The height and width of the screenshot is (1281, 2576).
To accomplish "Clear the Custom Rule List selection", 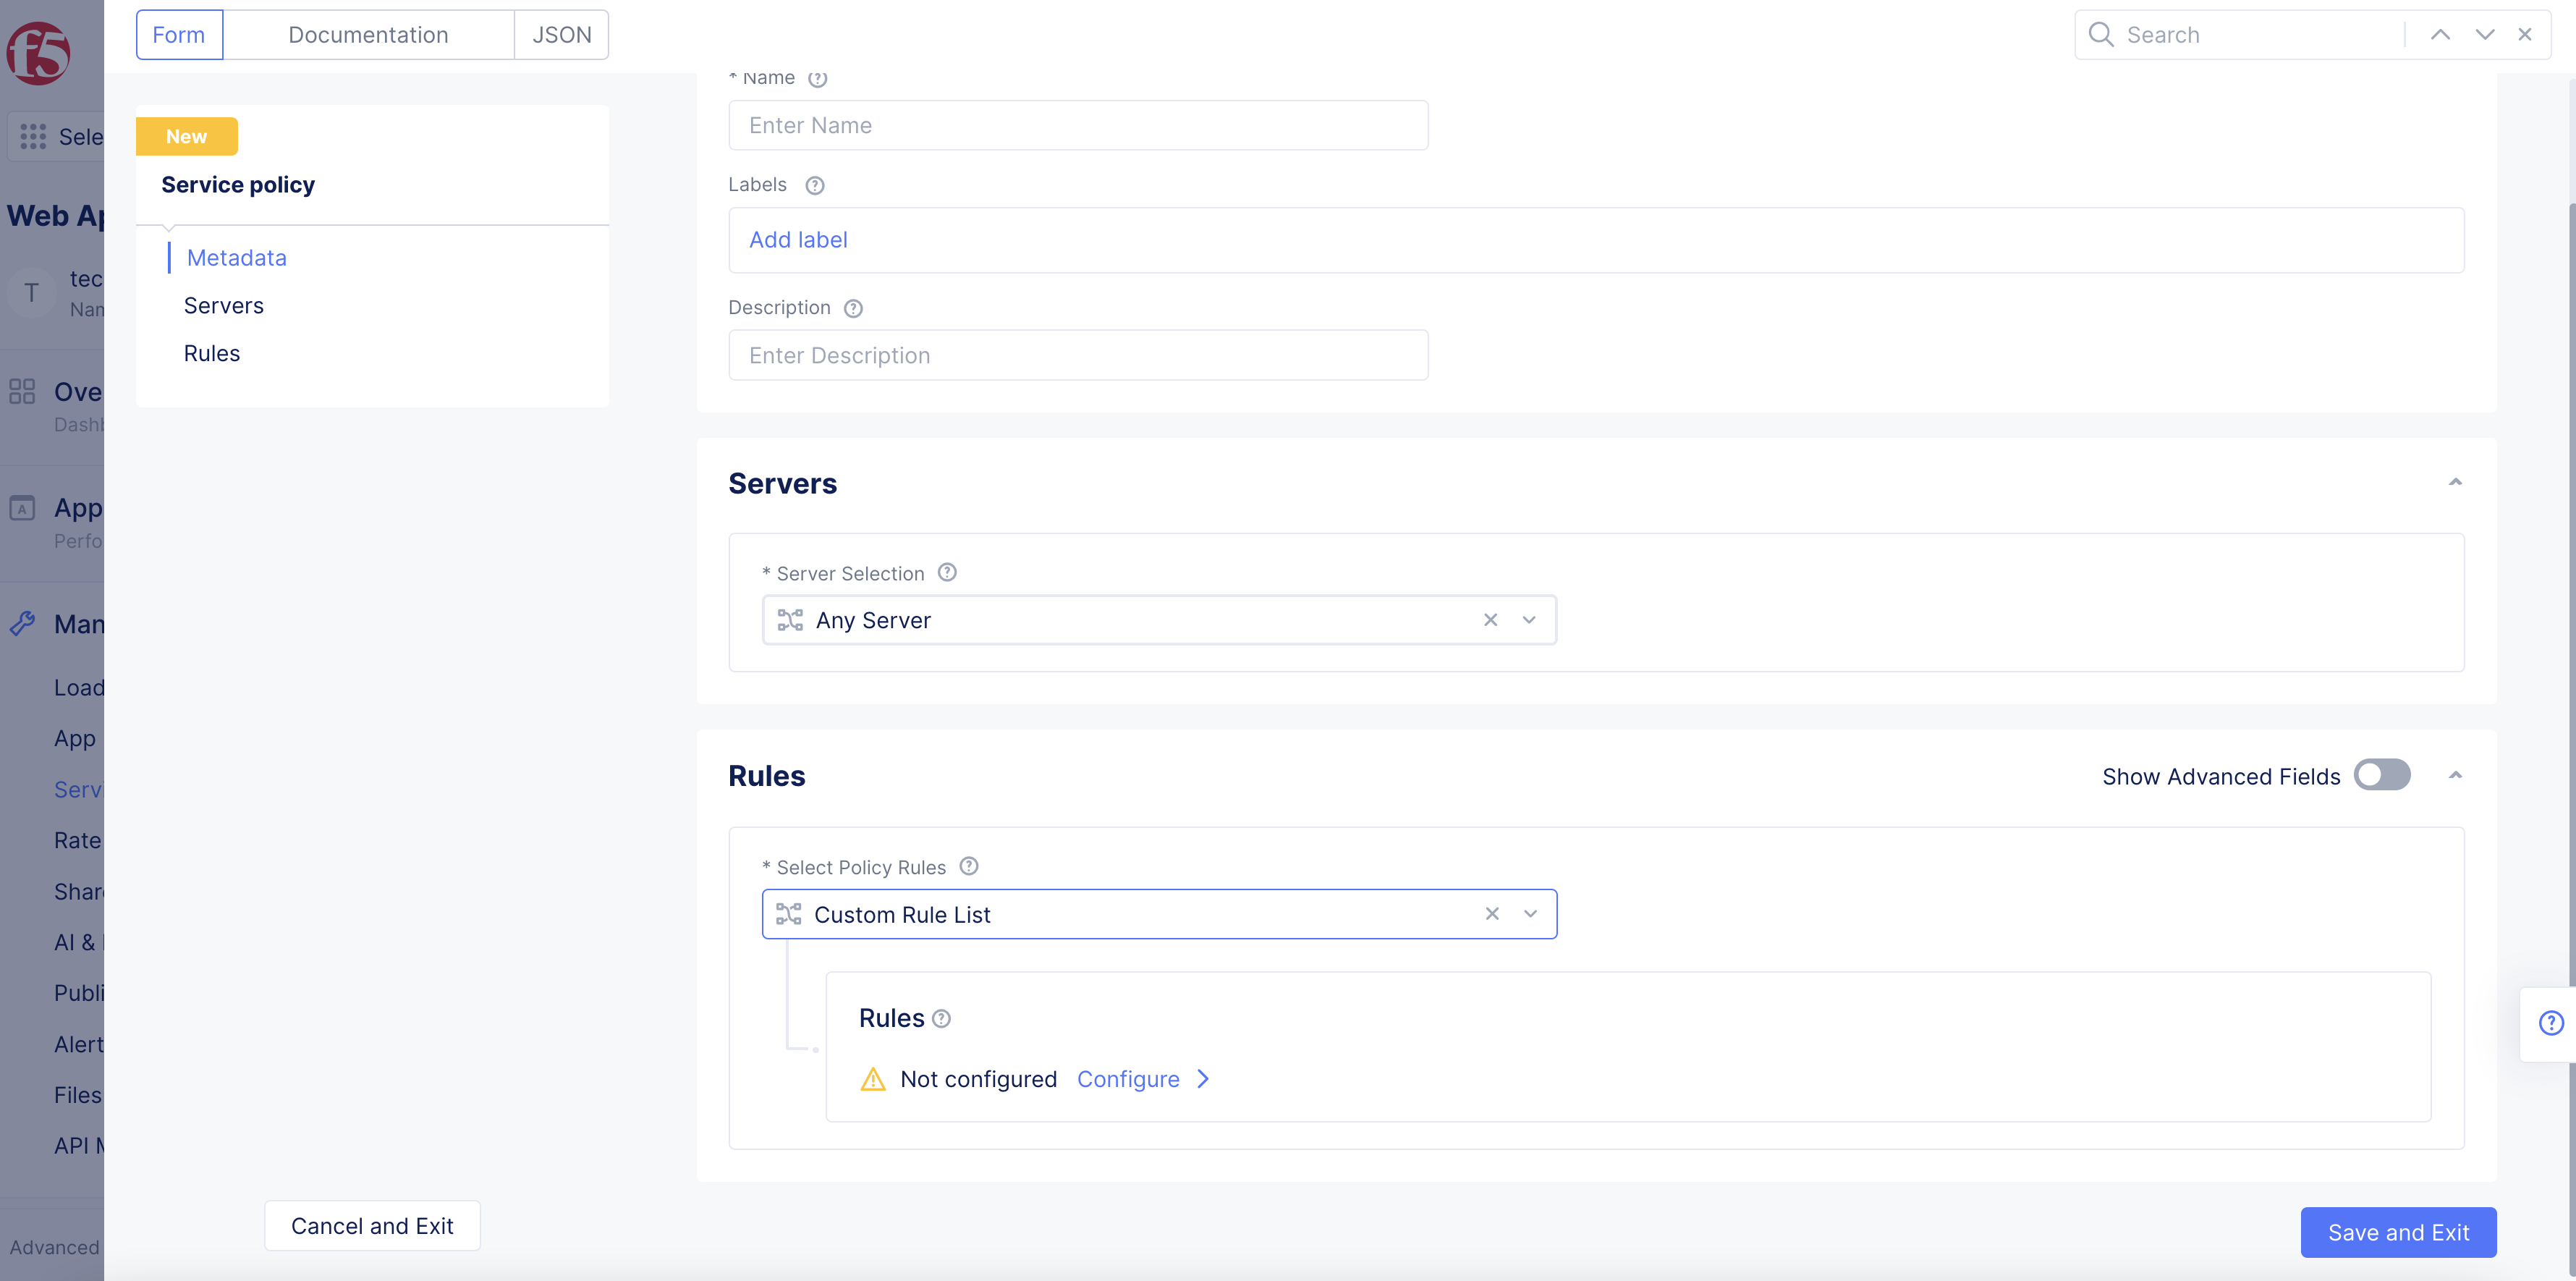I will pyautogui.click(x=1491, y=914).
